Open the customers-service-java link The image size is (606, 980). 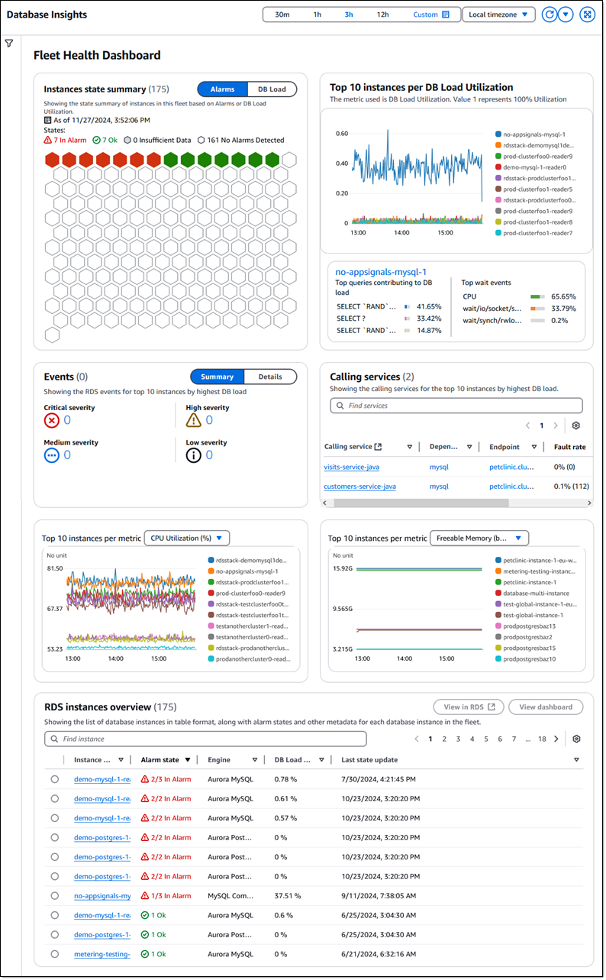click(359, 486)
